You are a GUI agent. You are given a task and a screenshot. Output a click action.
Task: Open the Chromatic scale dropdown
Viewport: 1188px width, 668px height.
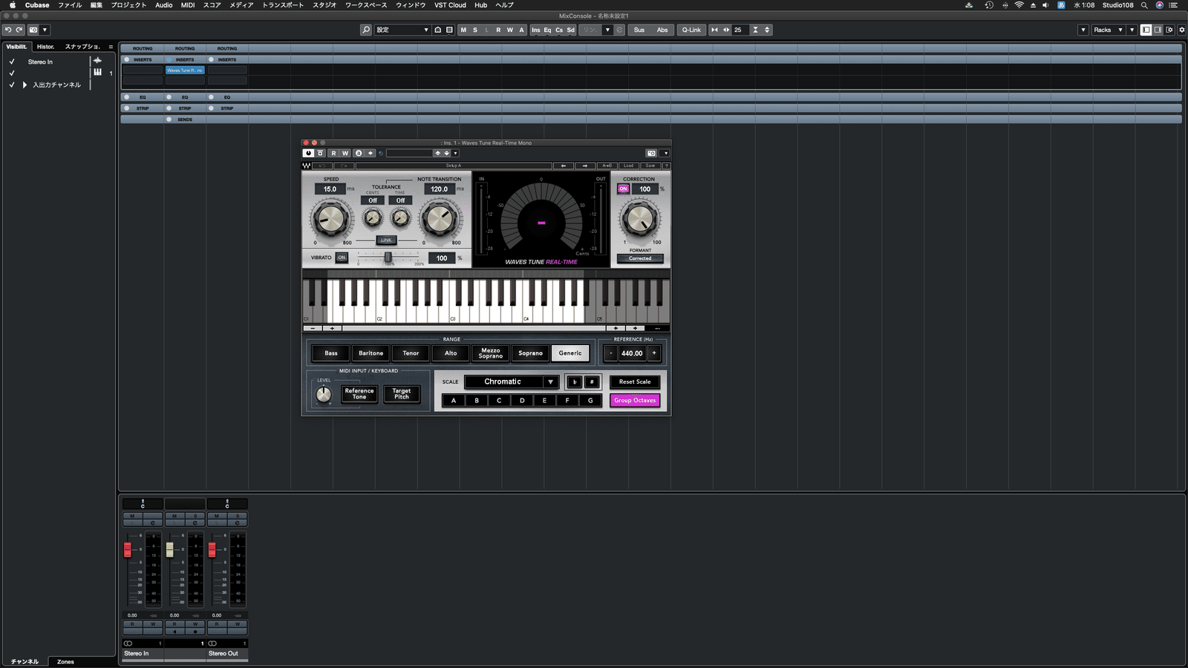click(511, 382)
